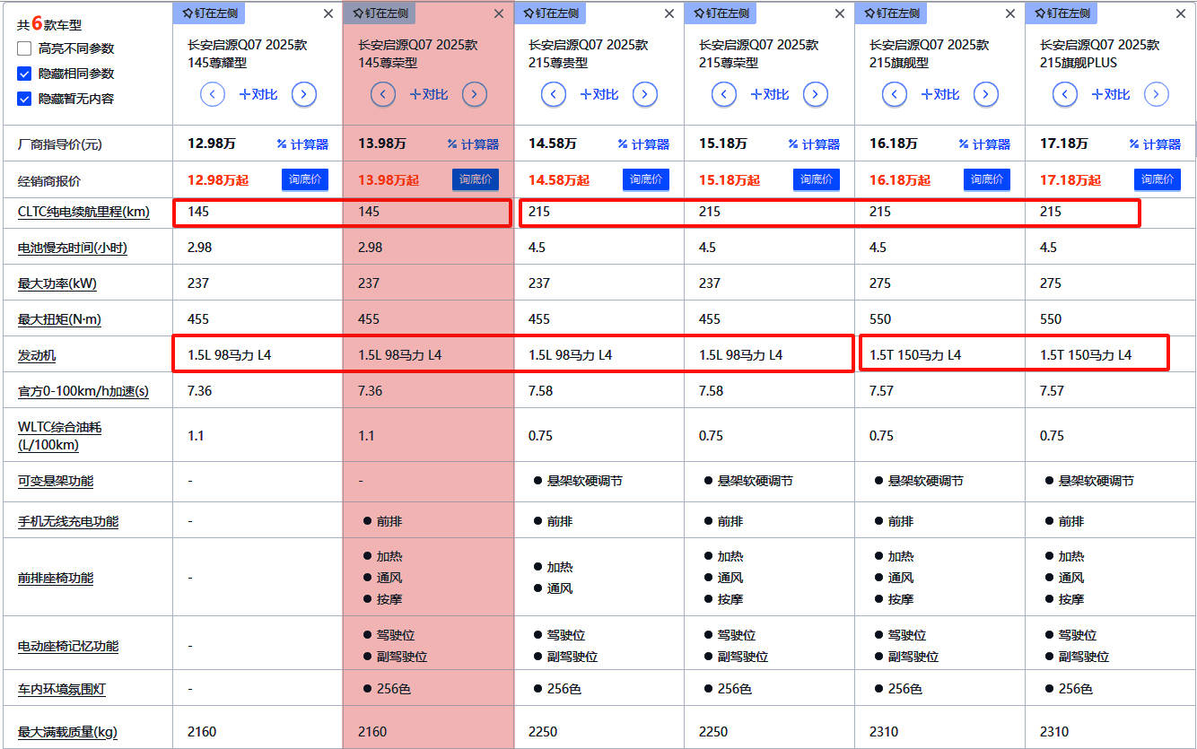Click previous arrow under 145尊耀型
This screenshot has height=749, width=1197.
click(x=213, y=94)
